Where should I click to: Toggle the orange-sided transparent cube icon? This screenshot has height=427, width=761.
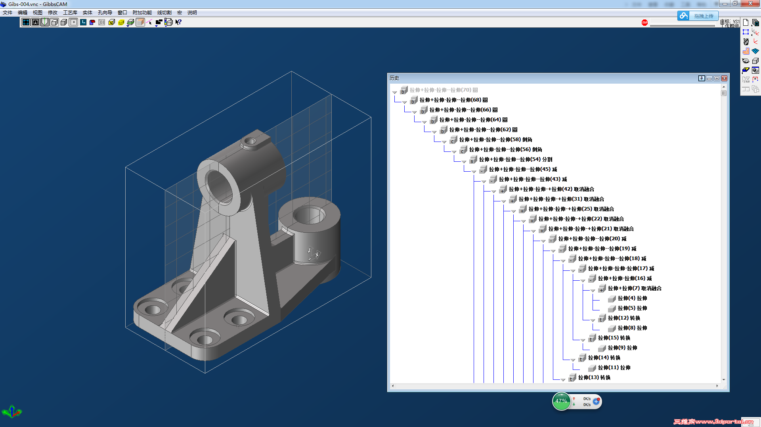(x=140, y=22)
